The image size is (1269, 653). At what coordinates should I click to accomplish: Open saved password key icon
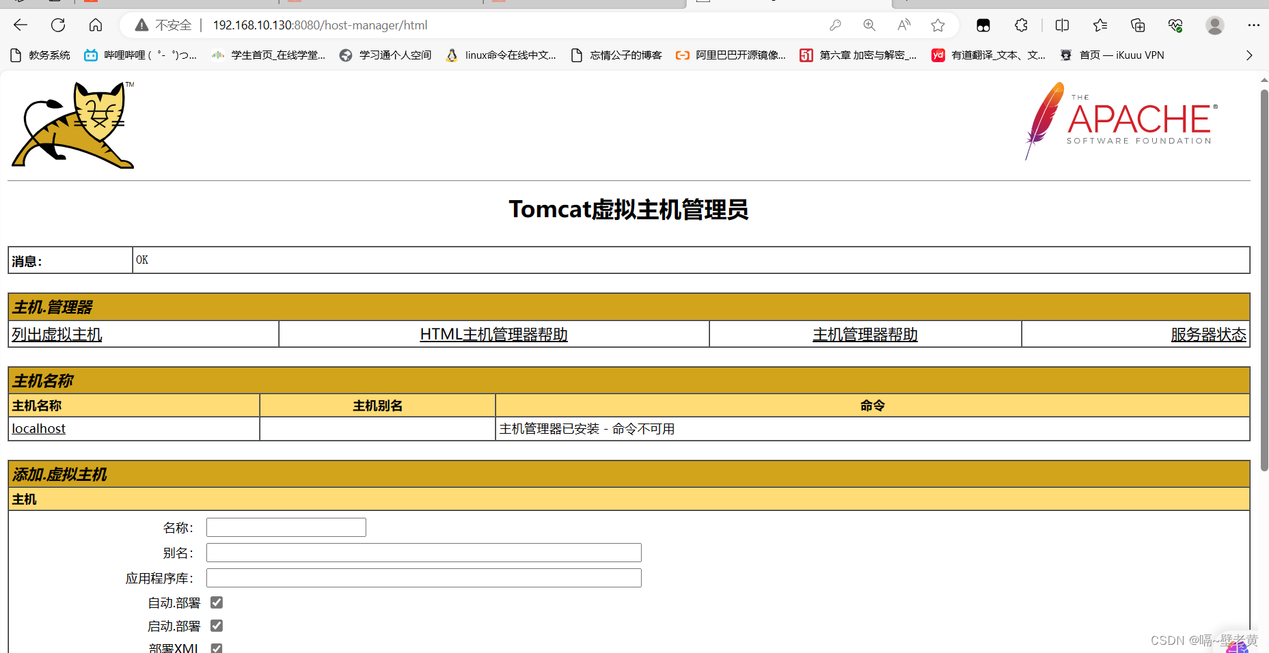(835, 25)
